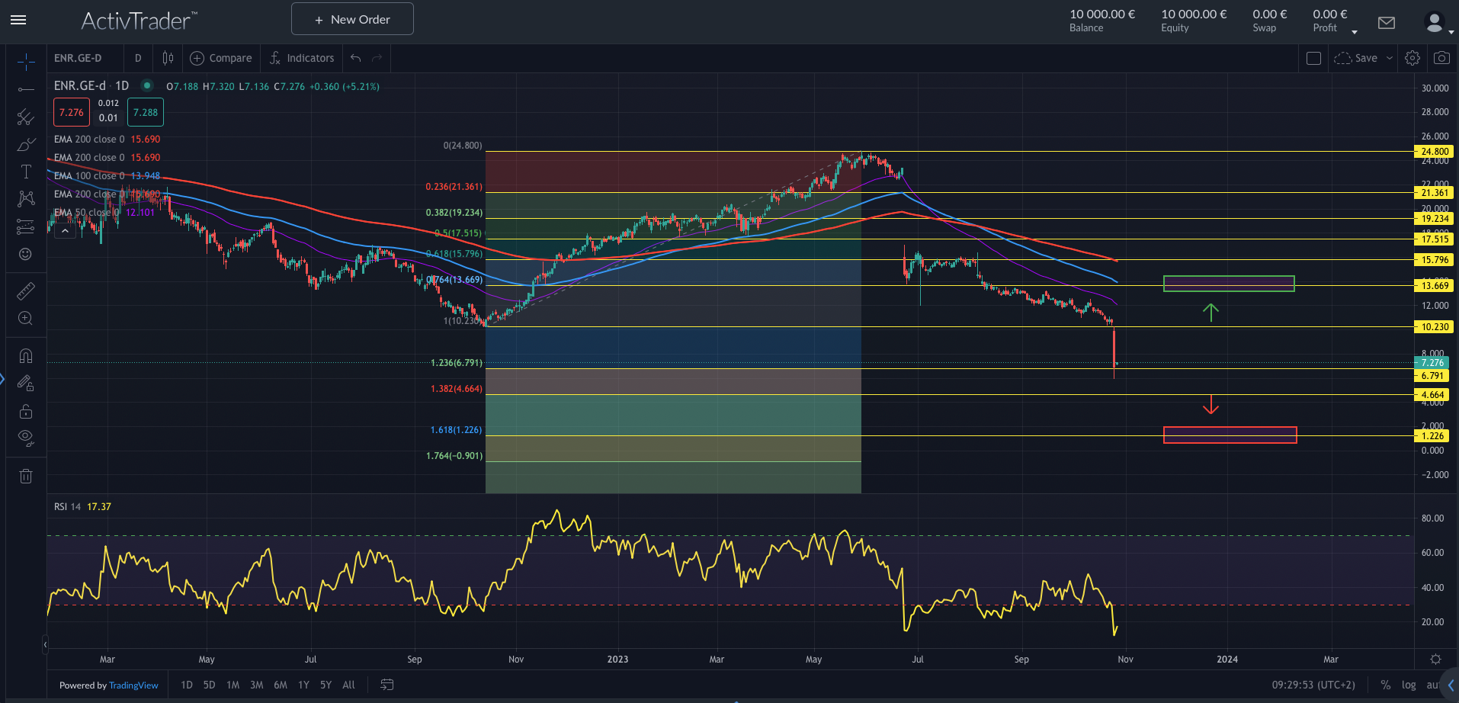Collapse the indicator legend list
1459x703 pixels.
[x=65, y=230]
